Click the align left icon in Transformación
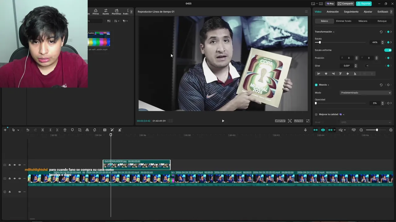 (319, 74)
